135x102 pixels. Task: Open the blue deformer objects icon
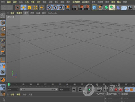(x=118, y=8)
